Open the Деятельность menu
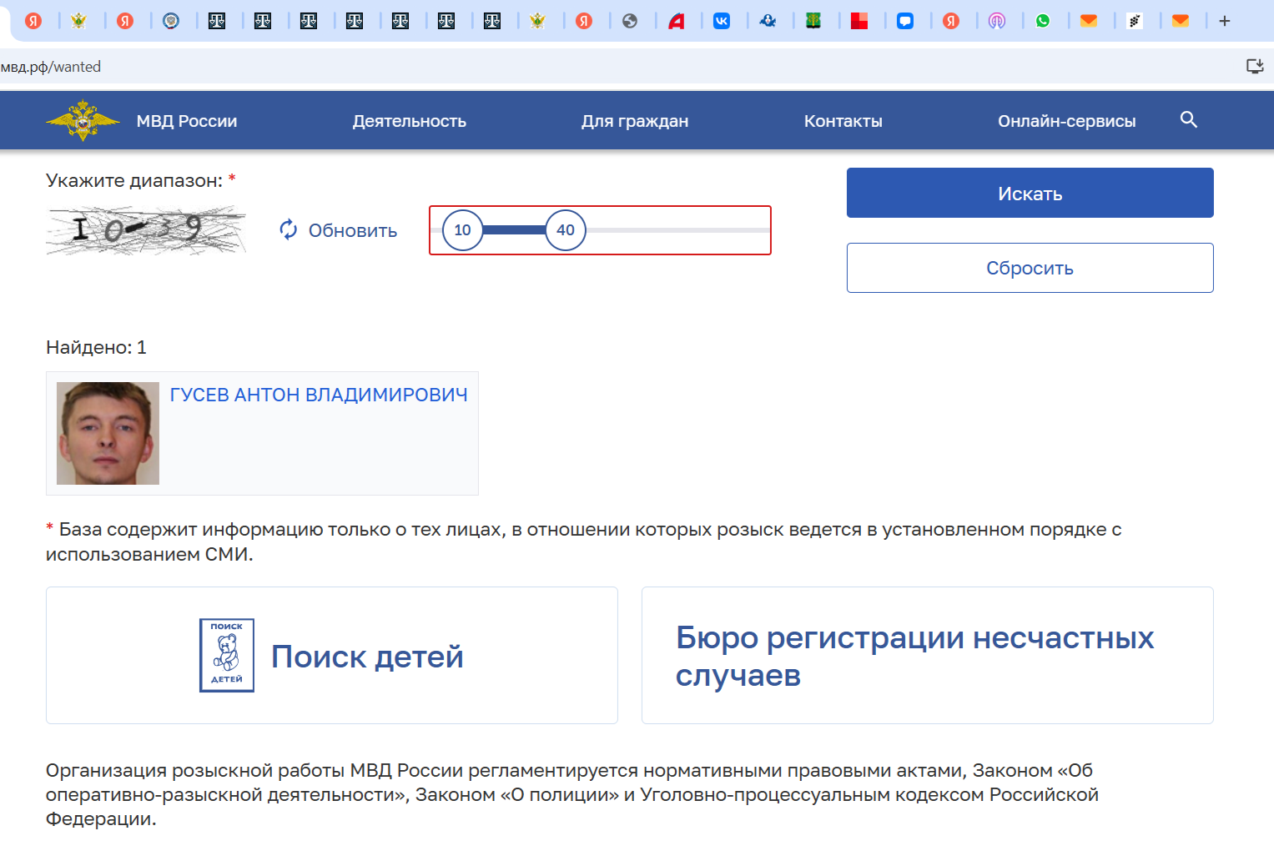This screenshot has width=1274, height=851. click(409, 121)
